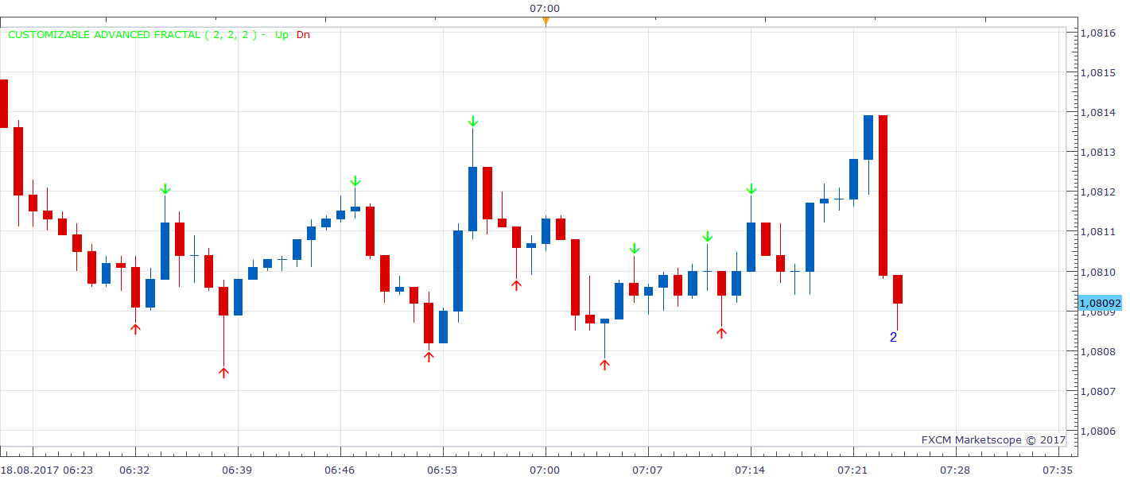Click the 1,0813 price axis label

tap(1097, 152)
